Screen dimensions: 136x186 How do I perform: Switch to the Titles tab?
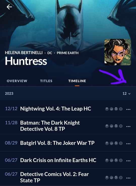click(46, 81)
